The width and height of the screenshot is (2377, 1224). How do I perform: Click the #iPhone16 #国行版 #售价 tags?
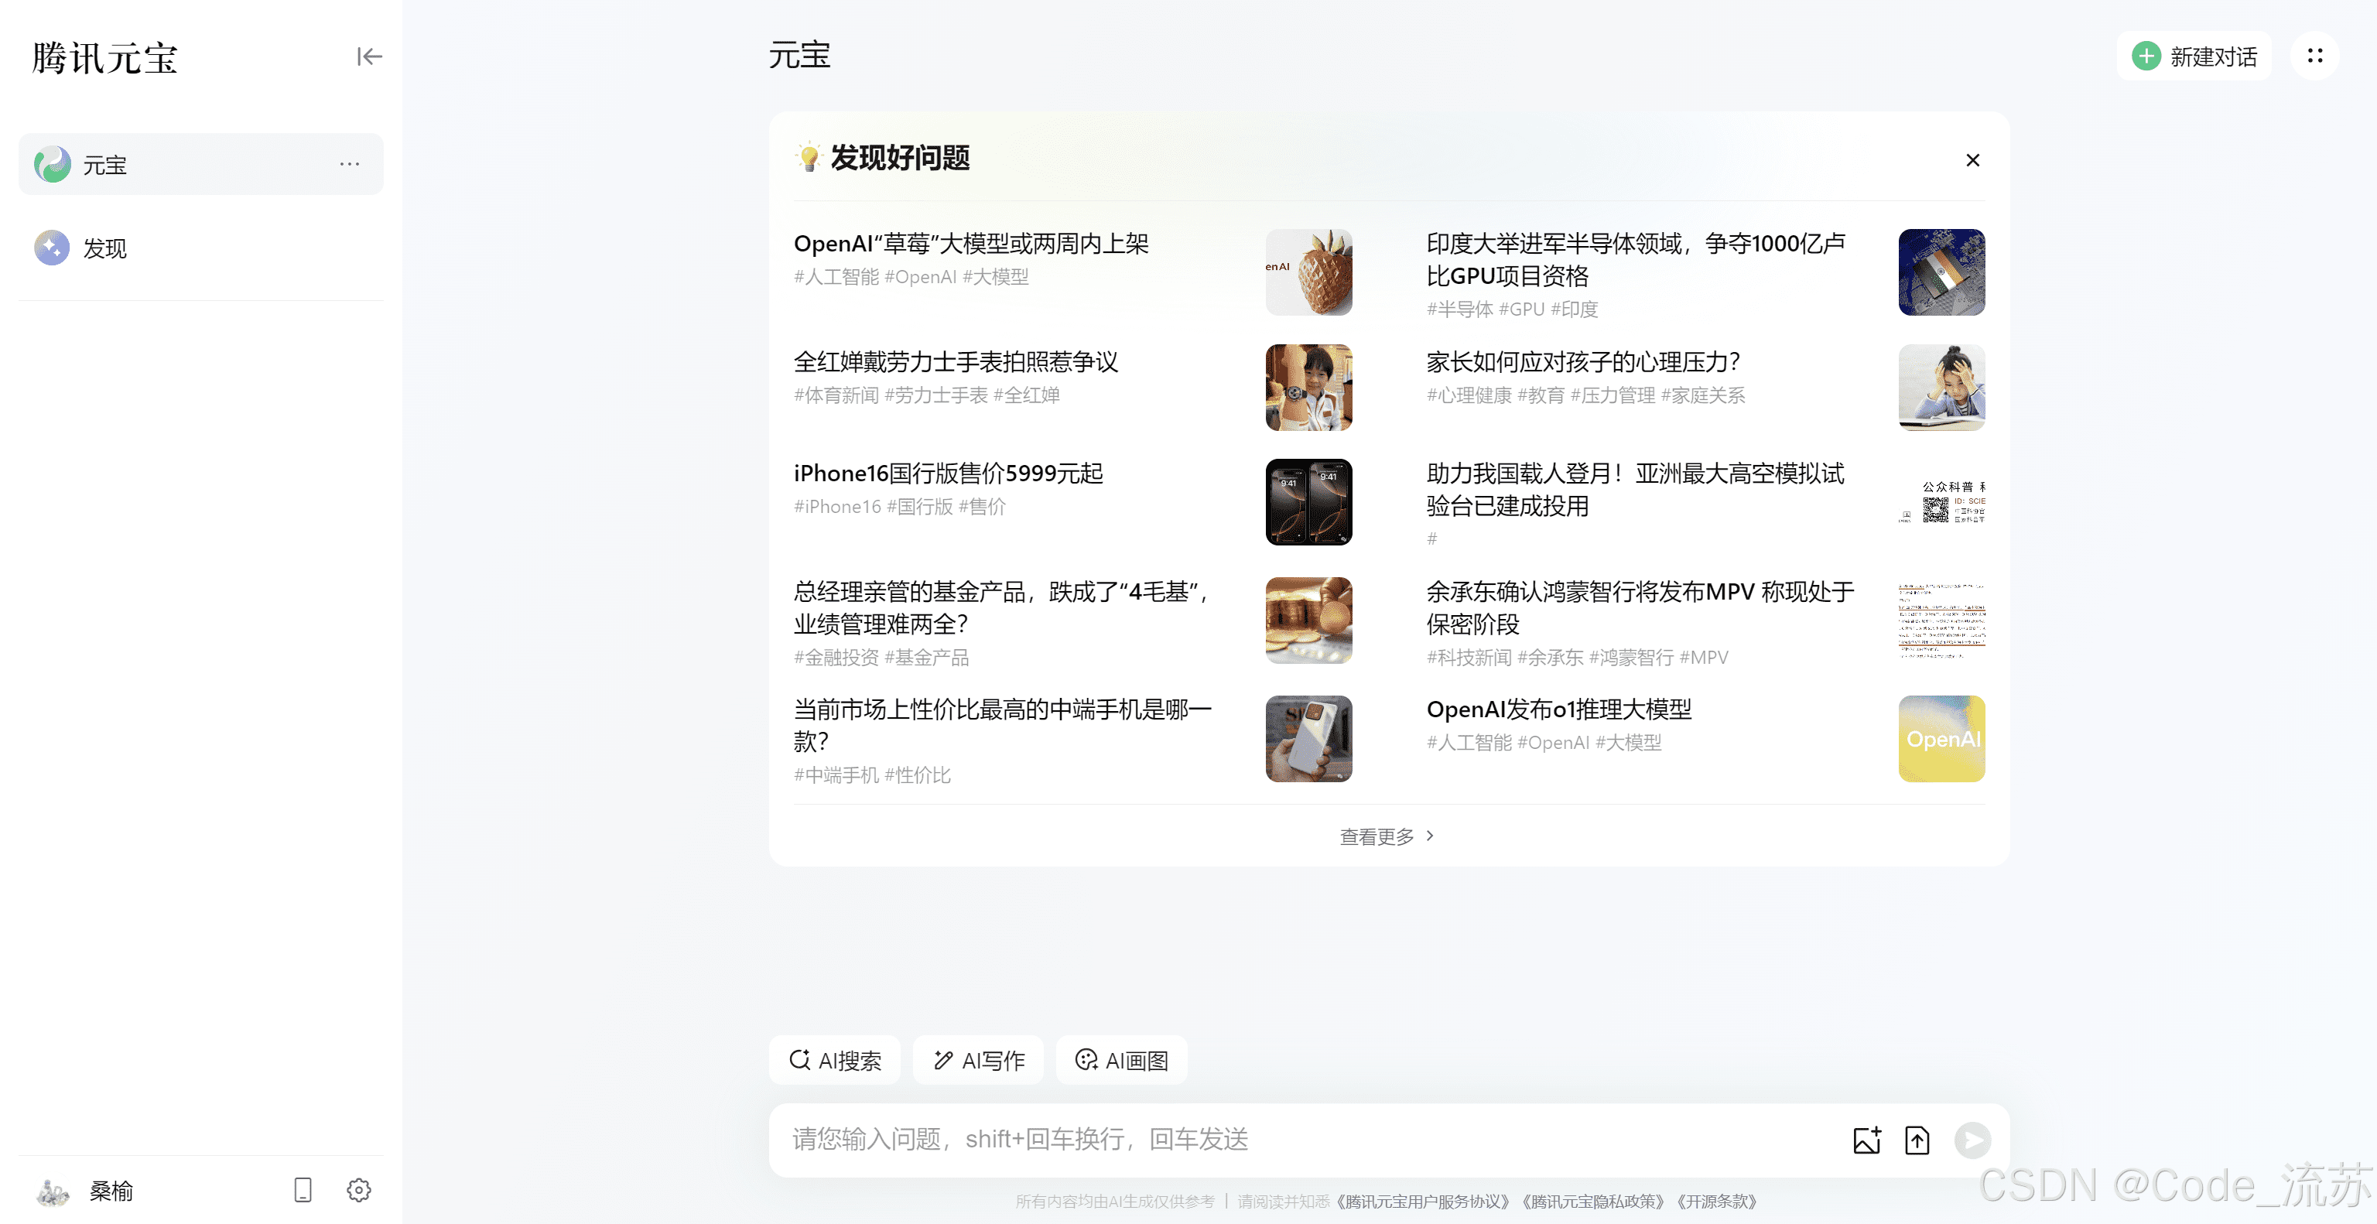click(900, 506)
